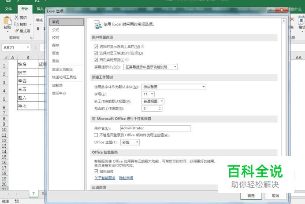Select sheet tab named 7

[x=33, y=193]
